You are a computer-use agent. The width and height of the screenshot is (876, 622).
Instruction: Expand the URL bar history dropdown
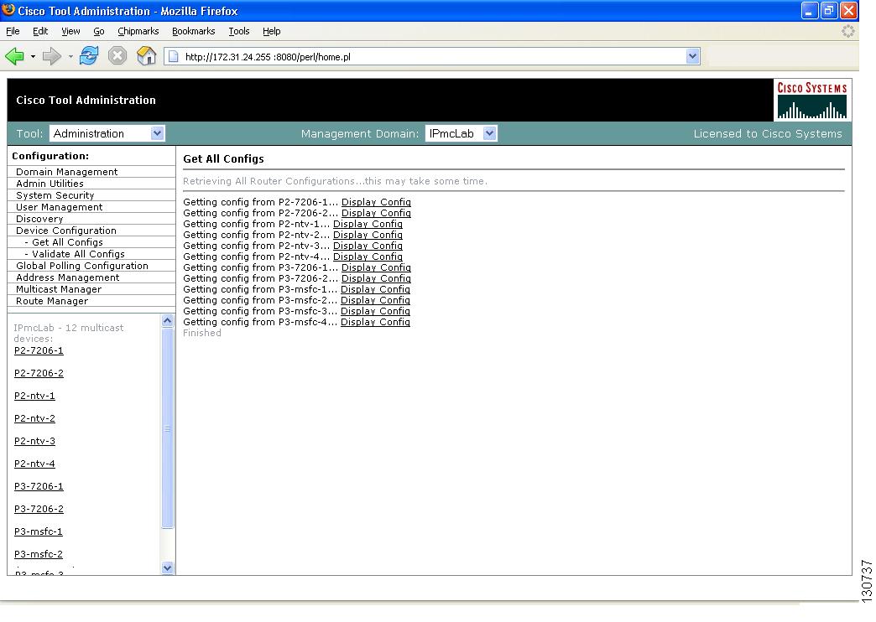click(x=693, y=56)
